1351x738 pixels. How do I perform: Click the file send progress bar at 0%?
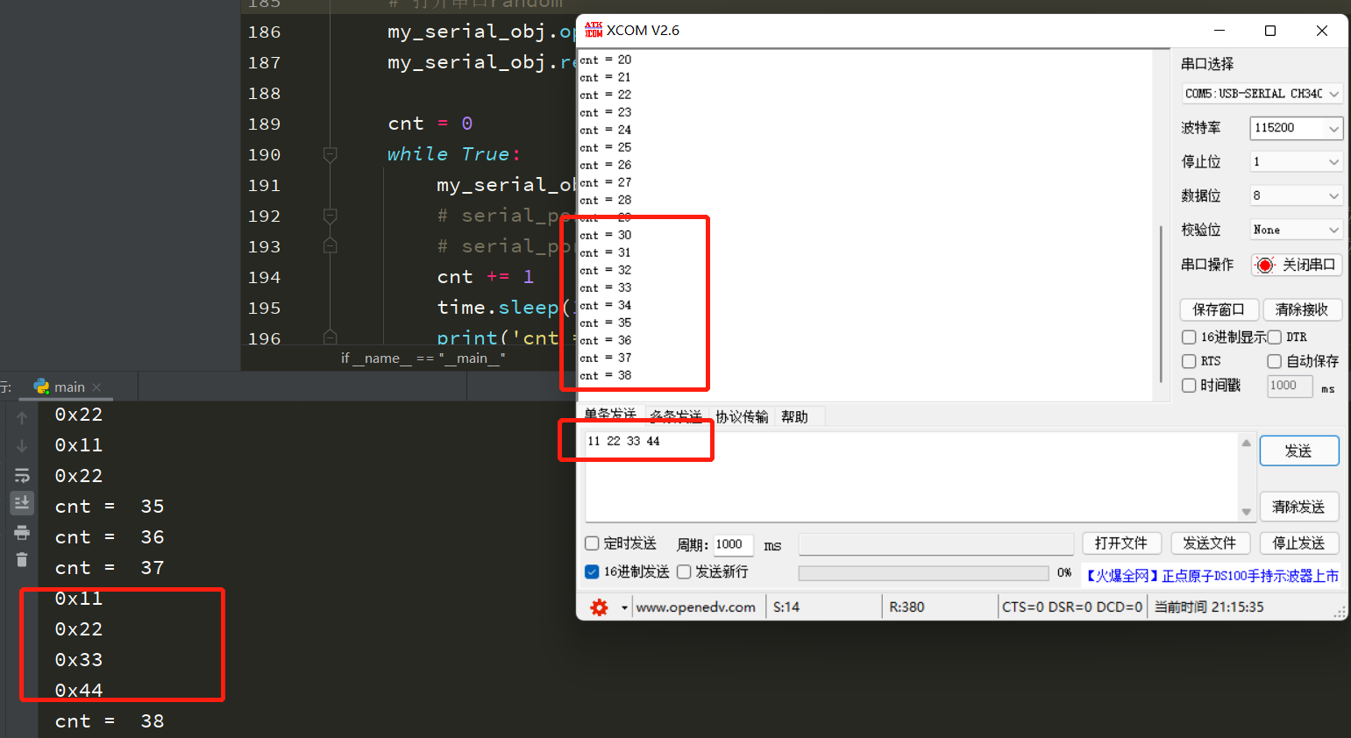[925, 572]
